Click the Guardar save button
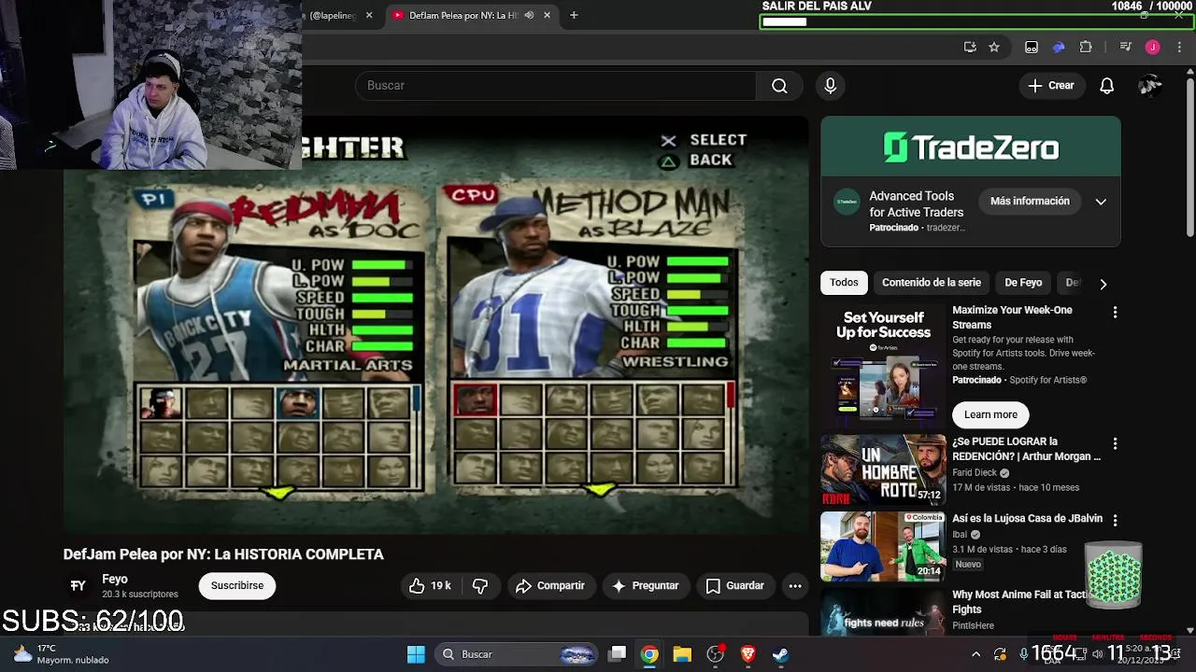 tap(734, 586)
